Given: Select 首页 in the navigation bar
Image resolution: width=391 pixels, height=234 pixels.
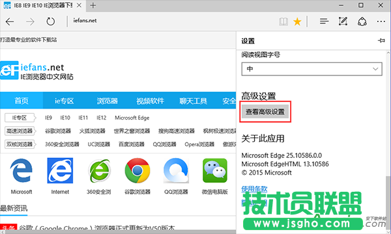Looking at the screenshot, I should tap(22, 101).
